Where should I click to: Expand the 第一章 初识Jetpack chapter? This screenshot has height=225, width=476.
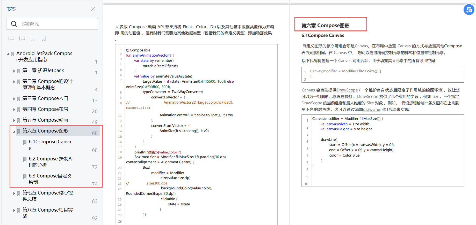point(14,71)
